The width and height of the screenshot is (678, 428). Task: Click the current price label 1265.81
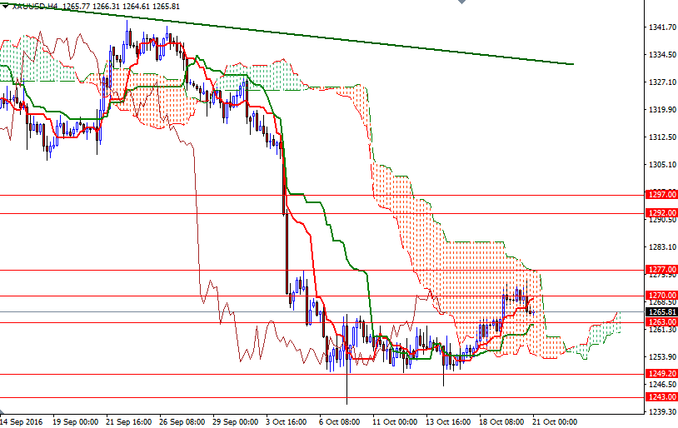661,312
